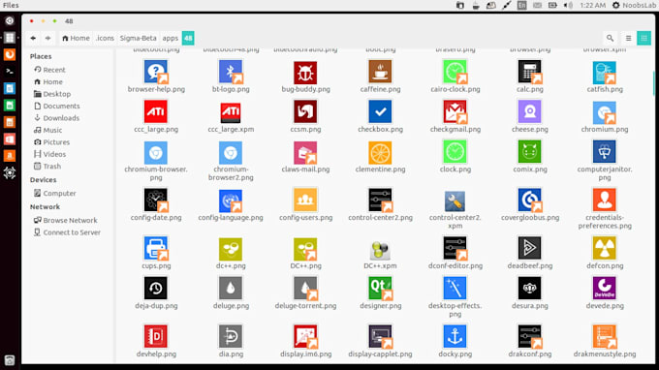The width and height of the screenshot is (659, 370).
Task: Click the apps breadcrumb segment
Action: click(x=171, y=38)
